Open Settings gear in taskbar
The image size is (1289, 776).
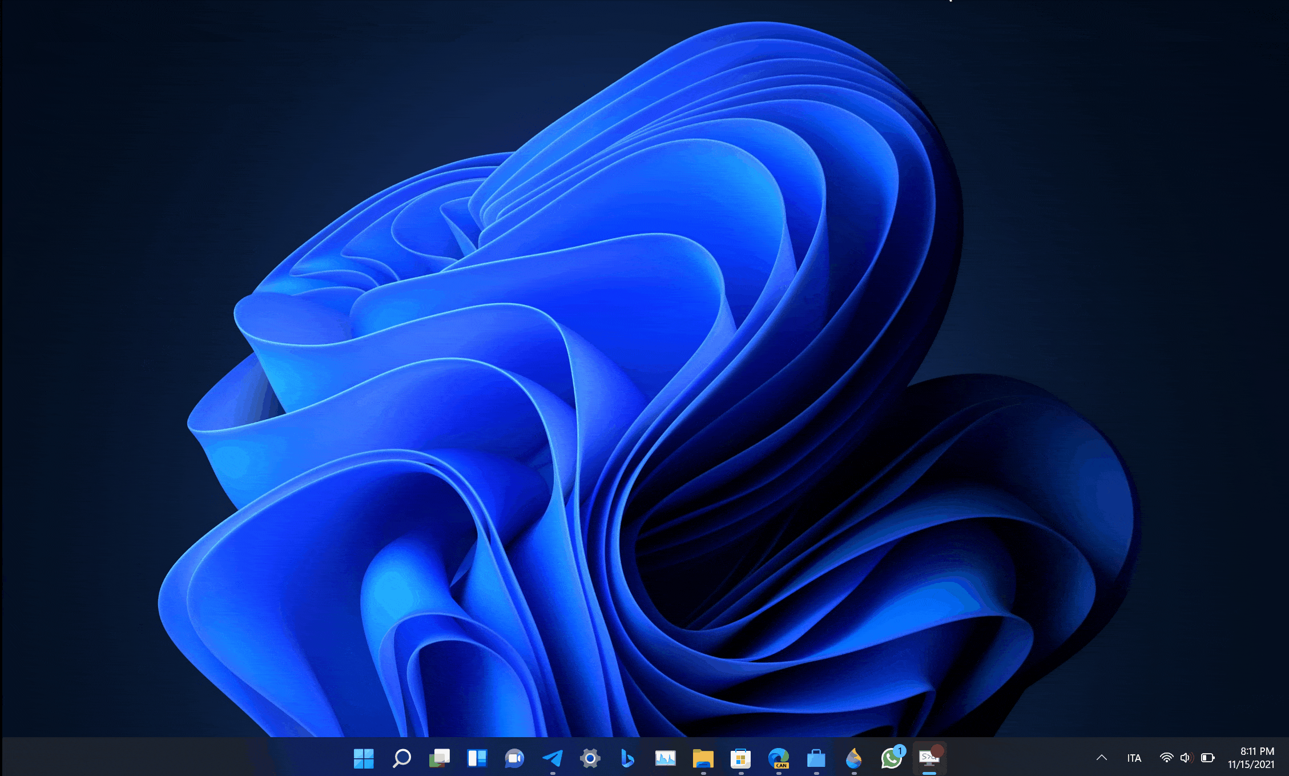pyautogui.click(x=590, y=758)
